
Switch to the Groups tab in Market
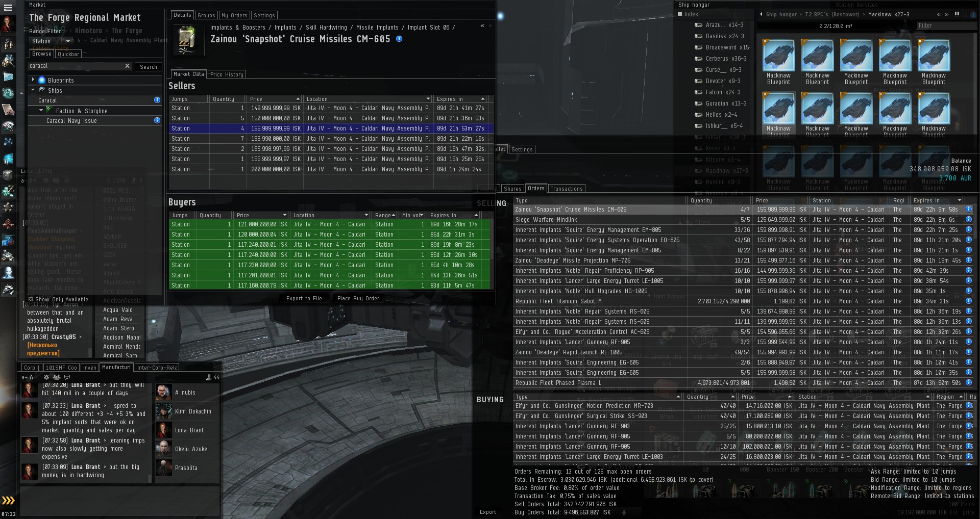tap(206, 15)
